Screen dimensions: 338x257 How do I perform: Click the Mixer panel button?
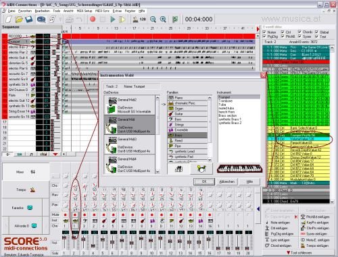pyautogui.click(x=26, y=172)
